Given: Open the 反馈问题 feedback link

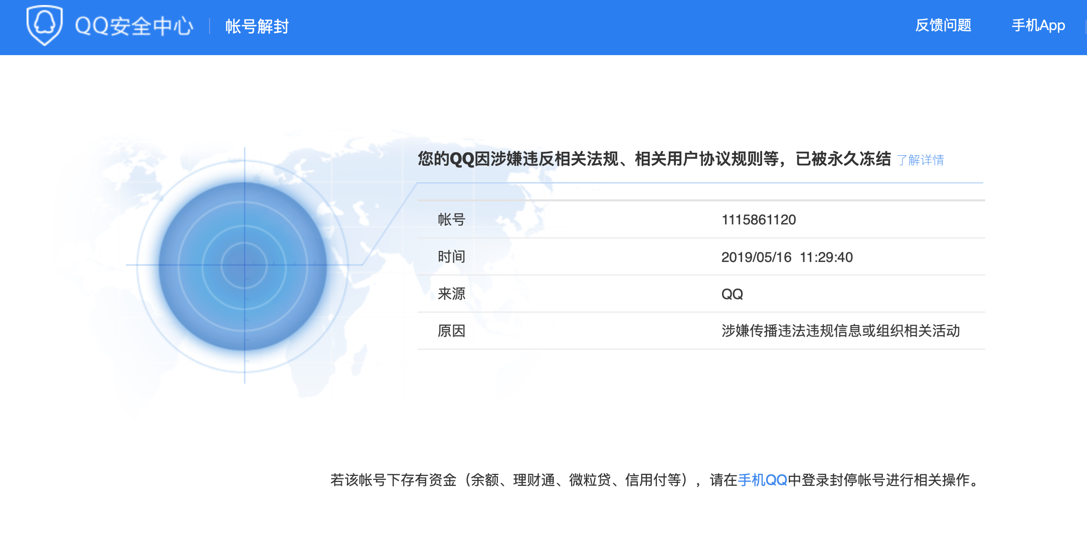Looking at the screenshot, I should point(943,25).
